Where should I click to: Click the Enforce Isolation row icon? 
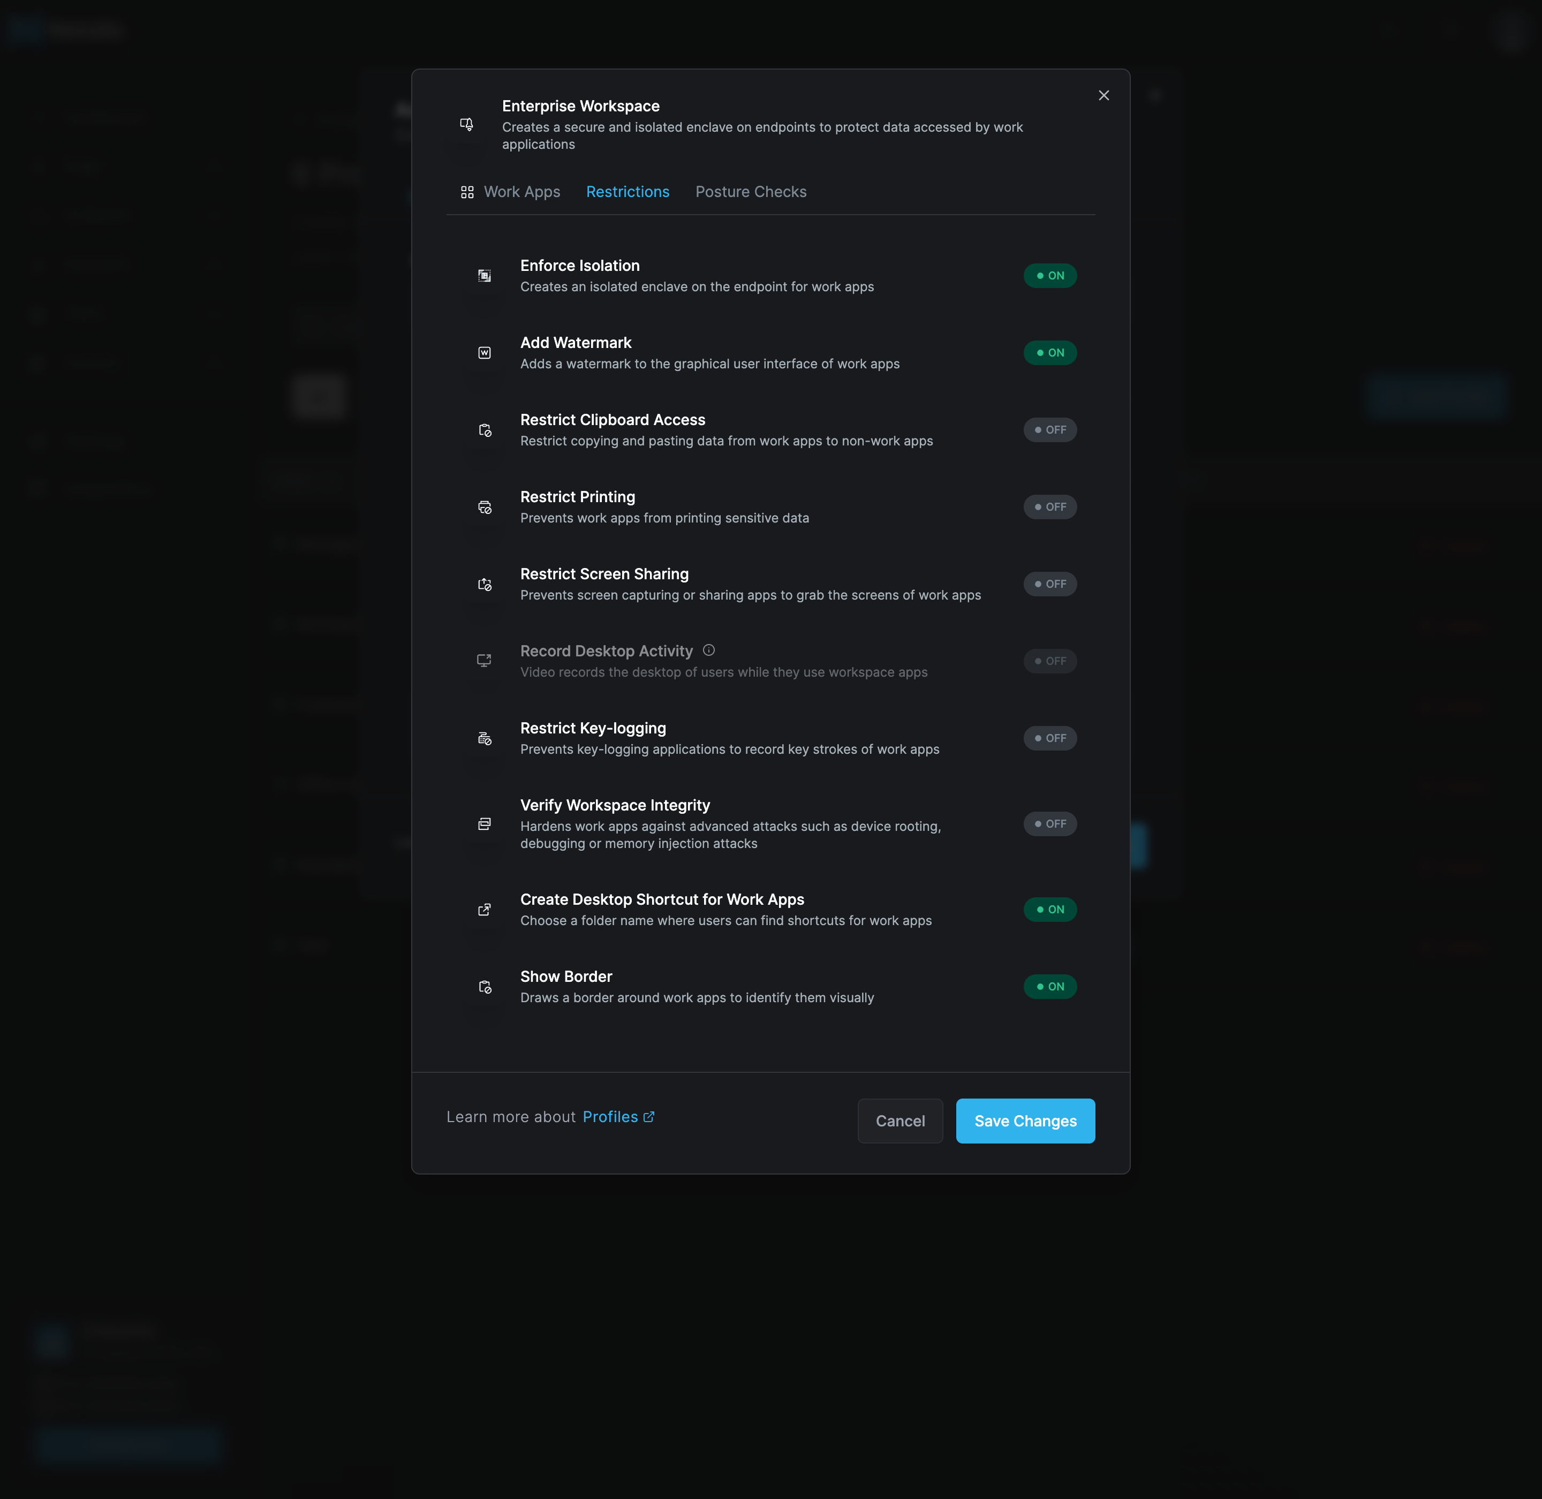coord(485,276)
